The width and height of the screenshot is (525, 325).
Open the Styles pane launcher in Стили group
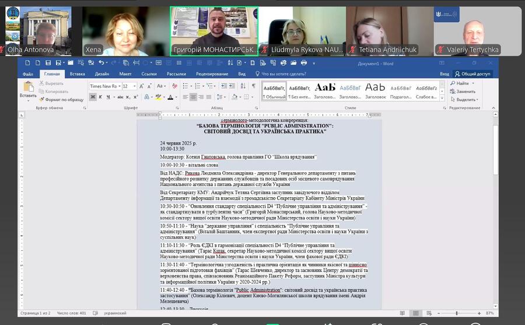click(x=444, y=108)
